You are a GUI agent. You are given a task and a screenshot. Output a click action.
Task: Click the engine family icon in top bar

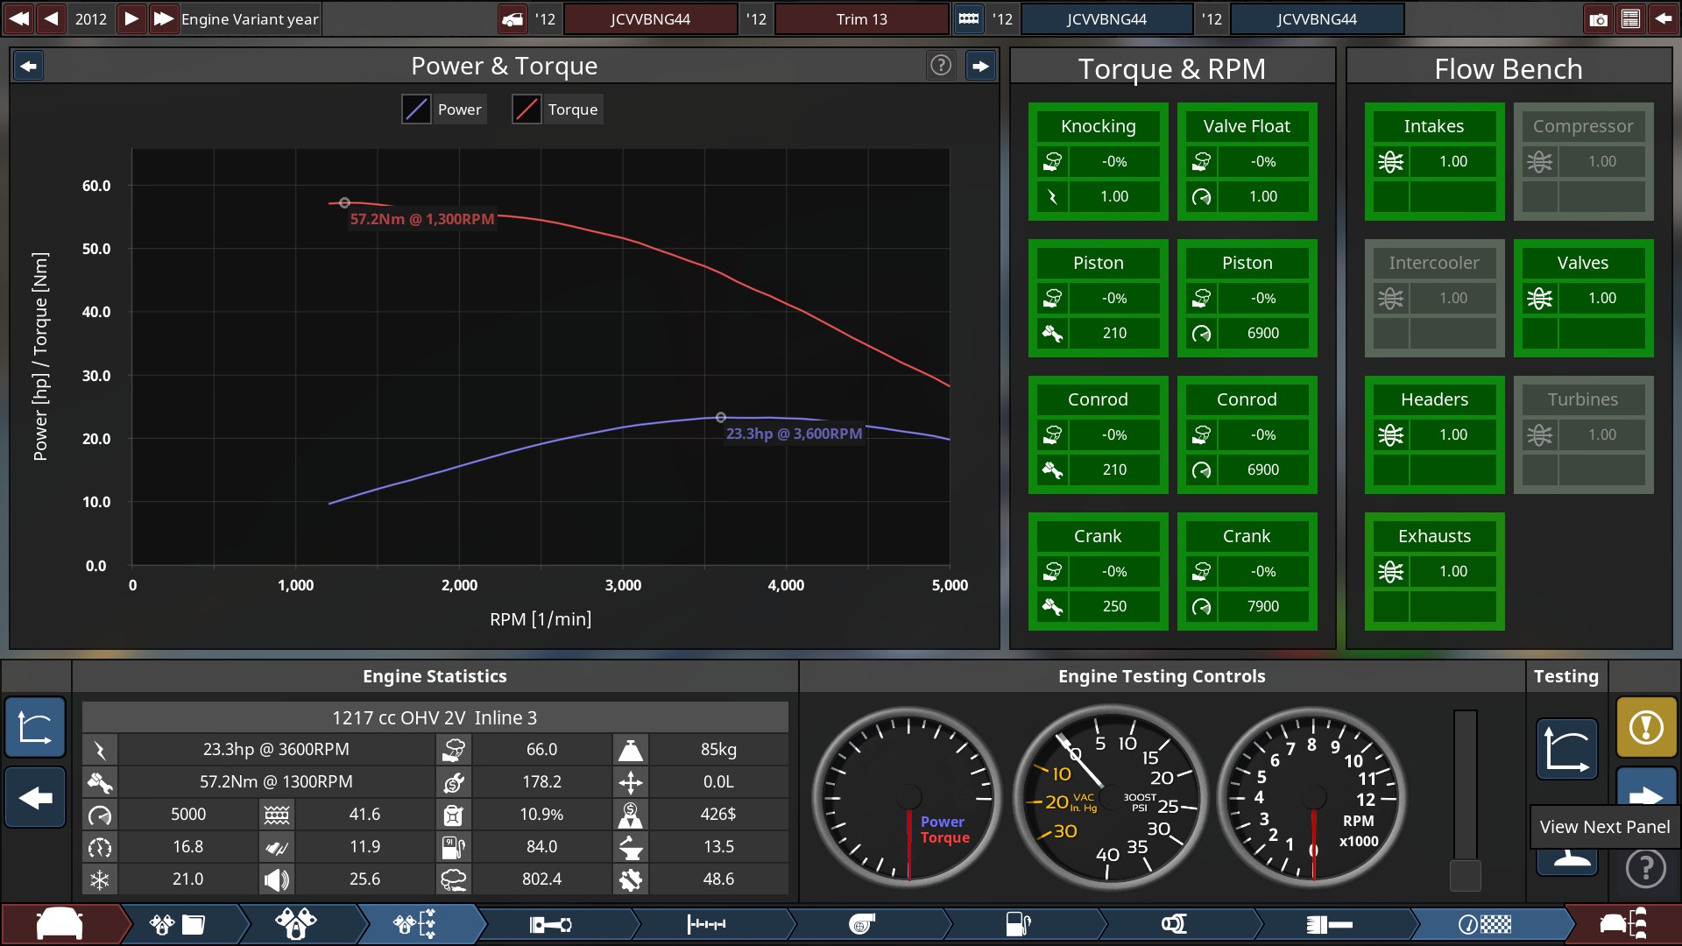[968, 18]
